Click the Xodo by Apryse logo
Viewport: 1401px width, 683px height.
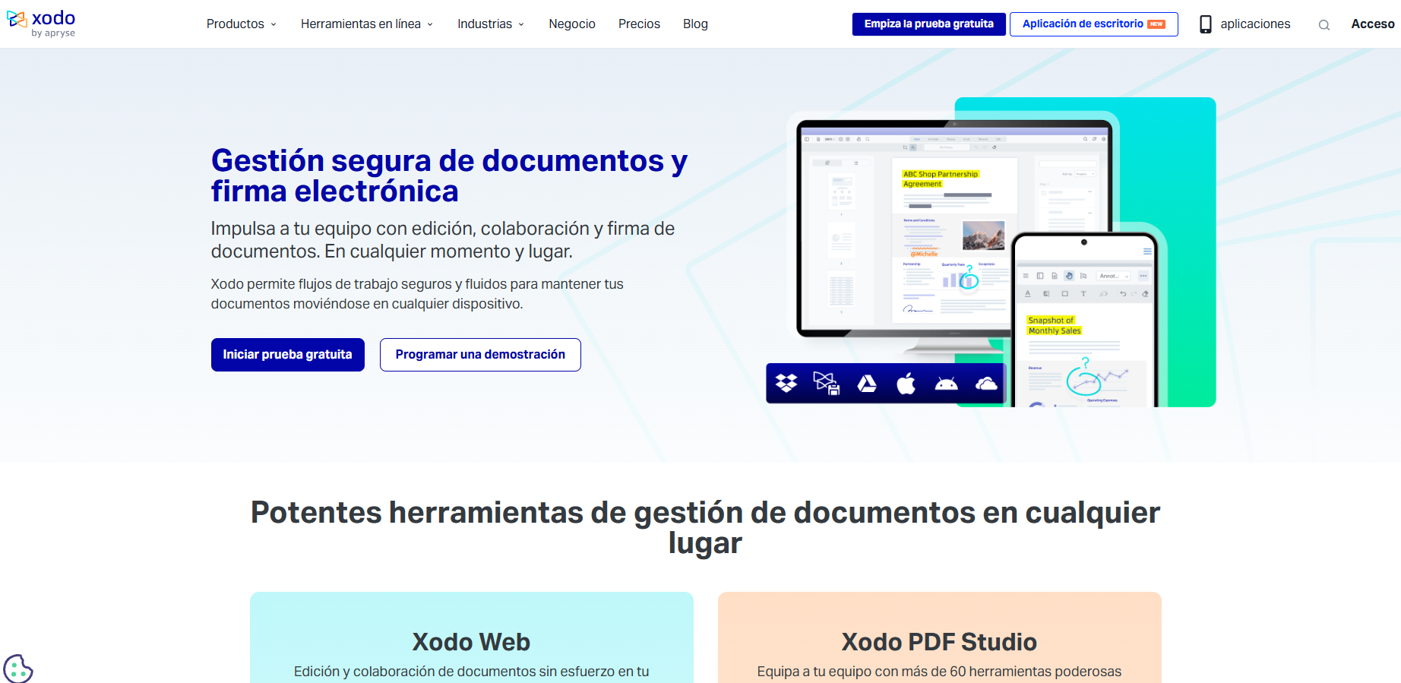click(x=41, y=24)
